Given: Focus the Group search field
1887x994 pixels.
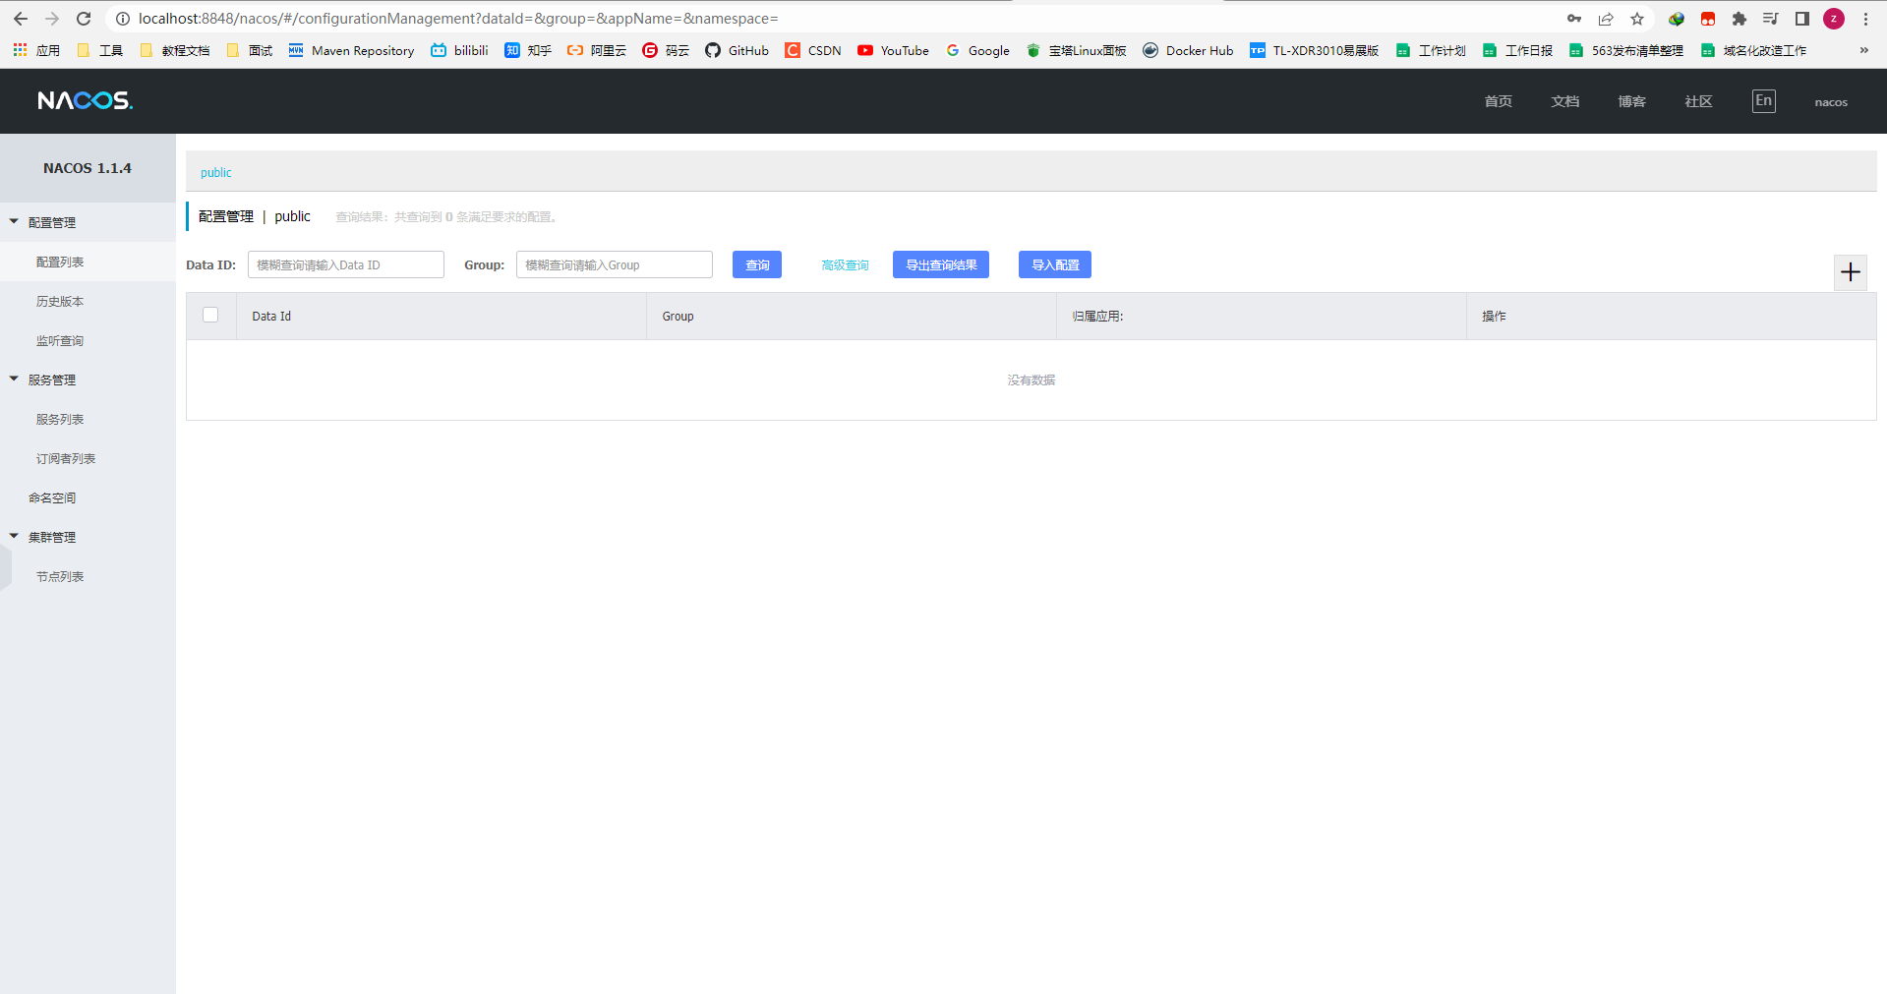Looking at the screenshot, I should pos(615,264).
